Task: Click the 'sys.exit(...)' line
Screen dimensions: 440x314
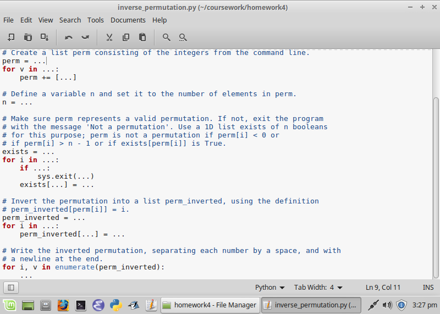Action: click(x=65, y=177)
